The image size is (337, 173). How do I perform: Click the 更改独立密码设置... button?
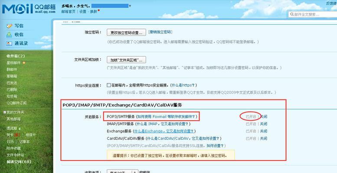click(x=126, y=33)
